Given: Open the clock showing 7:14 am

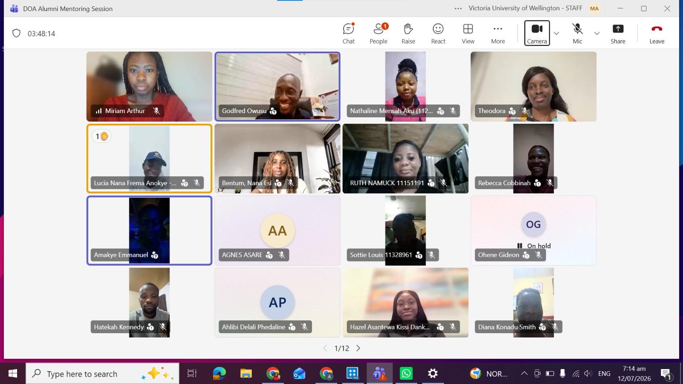Looking at the screenshot, I should click(634, 374).
